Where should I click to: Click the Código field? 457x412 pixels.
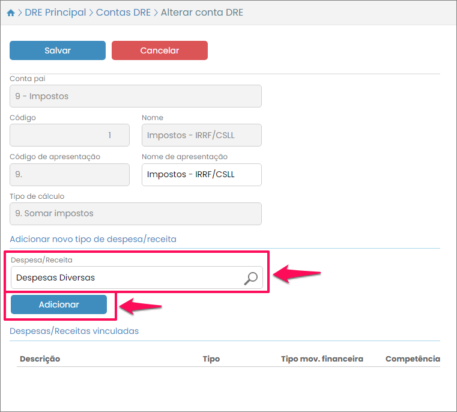click(x=69, y=135)
